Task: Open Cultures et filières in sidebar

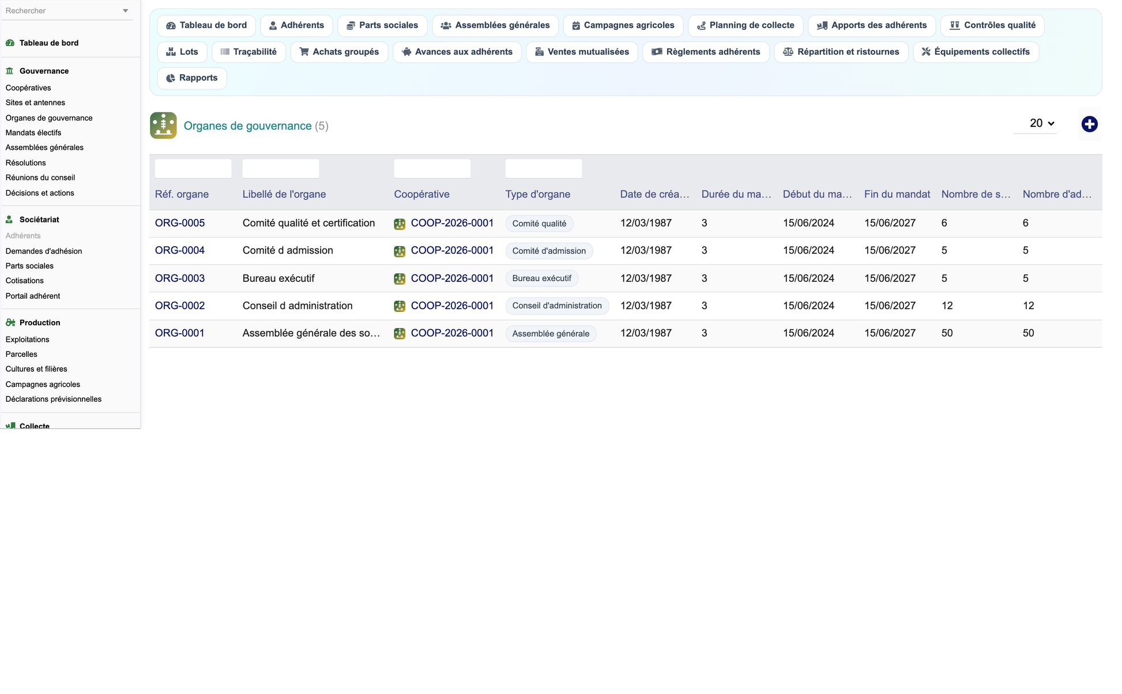Action: click(x=36, y=369)
